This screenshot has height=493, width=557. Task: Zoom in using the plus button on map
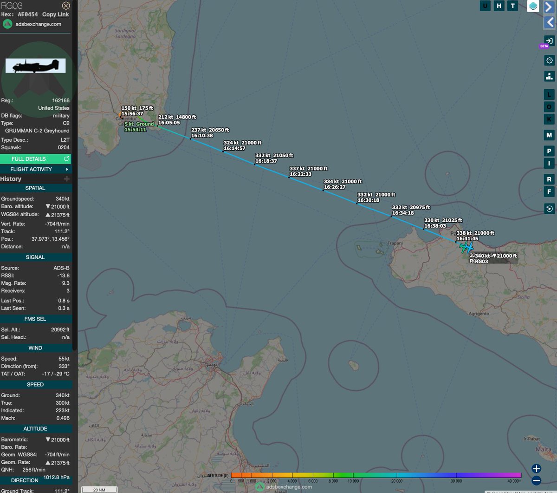pyautogui.click(x=536, y=468)
